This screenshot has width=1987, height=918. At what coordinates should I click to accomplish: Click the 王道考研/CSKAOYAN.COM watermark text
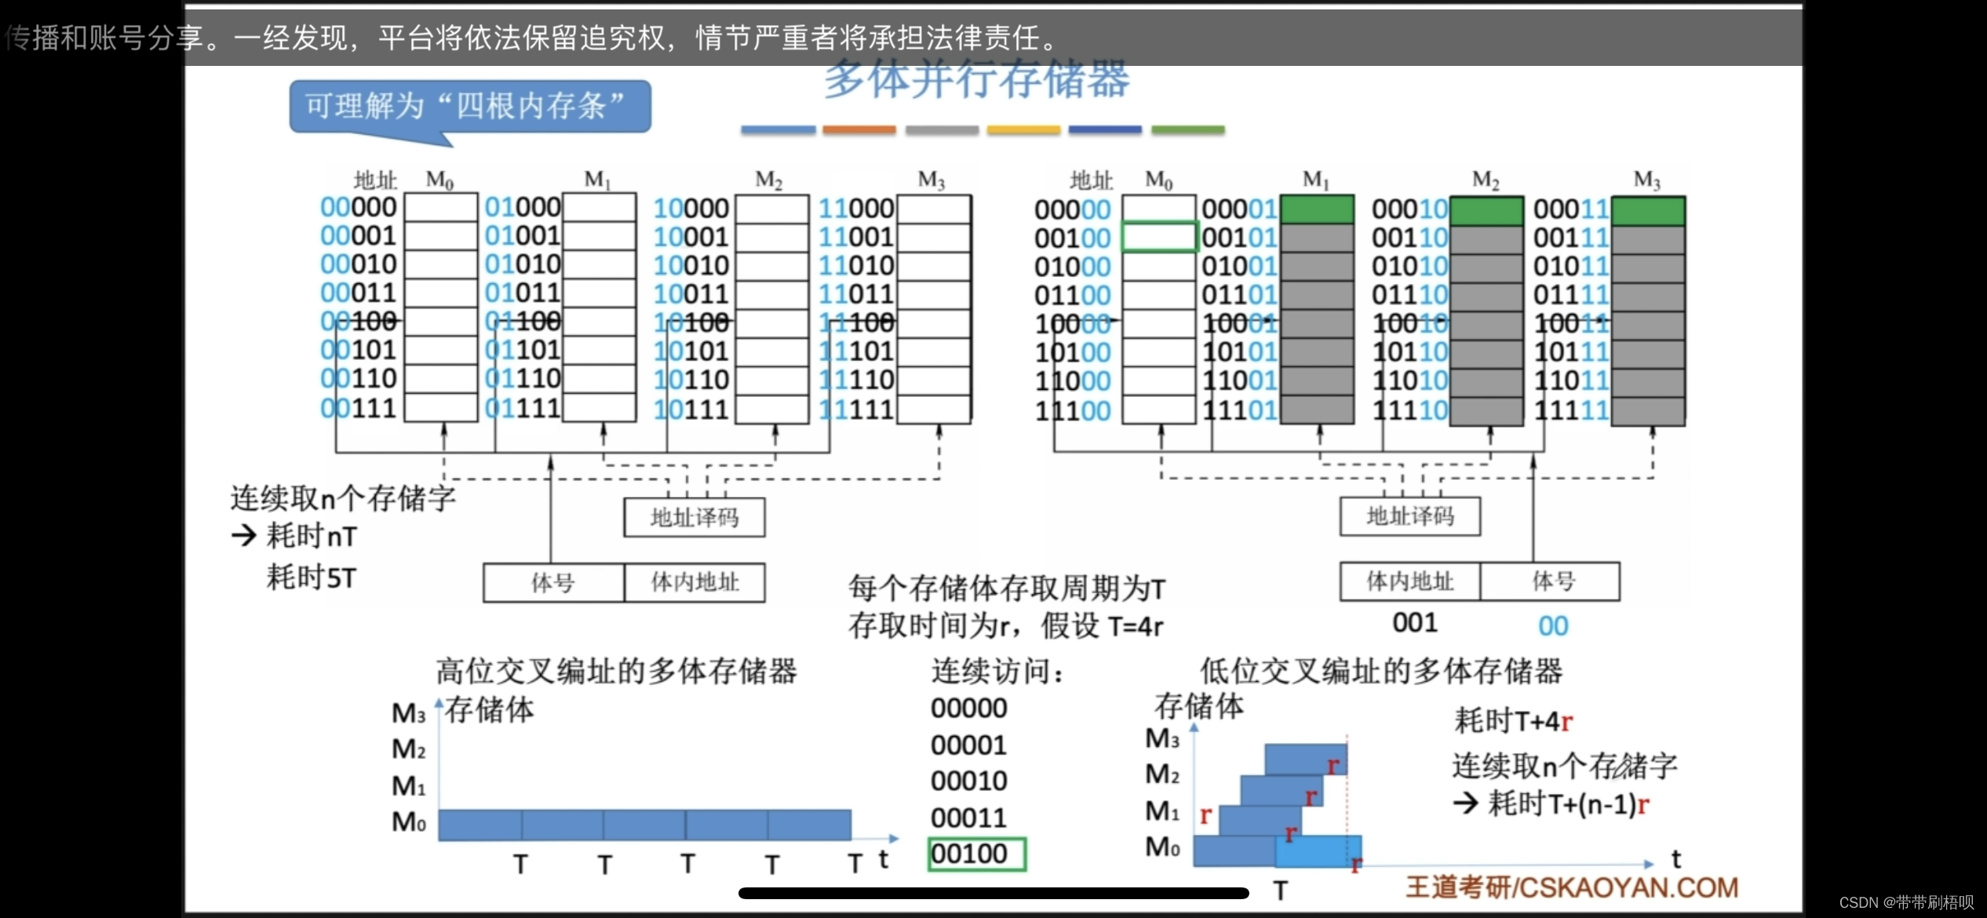pyautogui.click(x=1571, y=887)
